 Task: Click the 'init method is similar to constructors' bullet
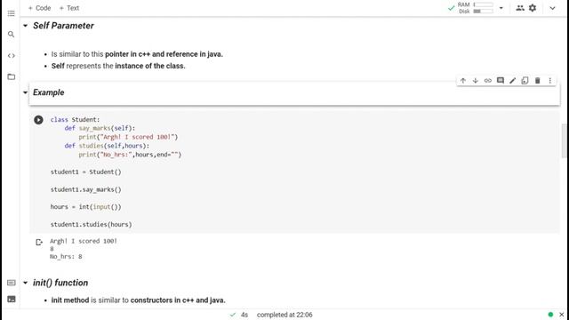click(139, 300)
